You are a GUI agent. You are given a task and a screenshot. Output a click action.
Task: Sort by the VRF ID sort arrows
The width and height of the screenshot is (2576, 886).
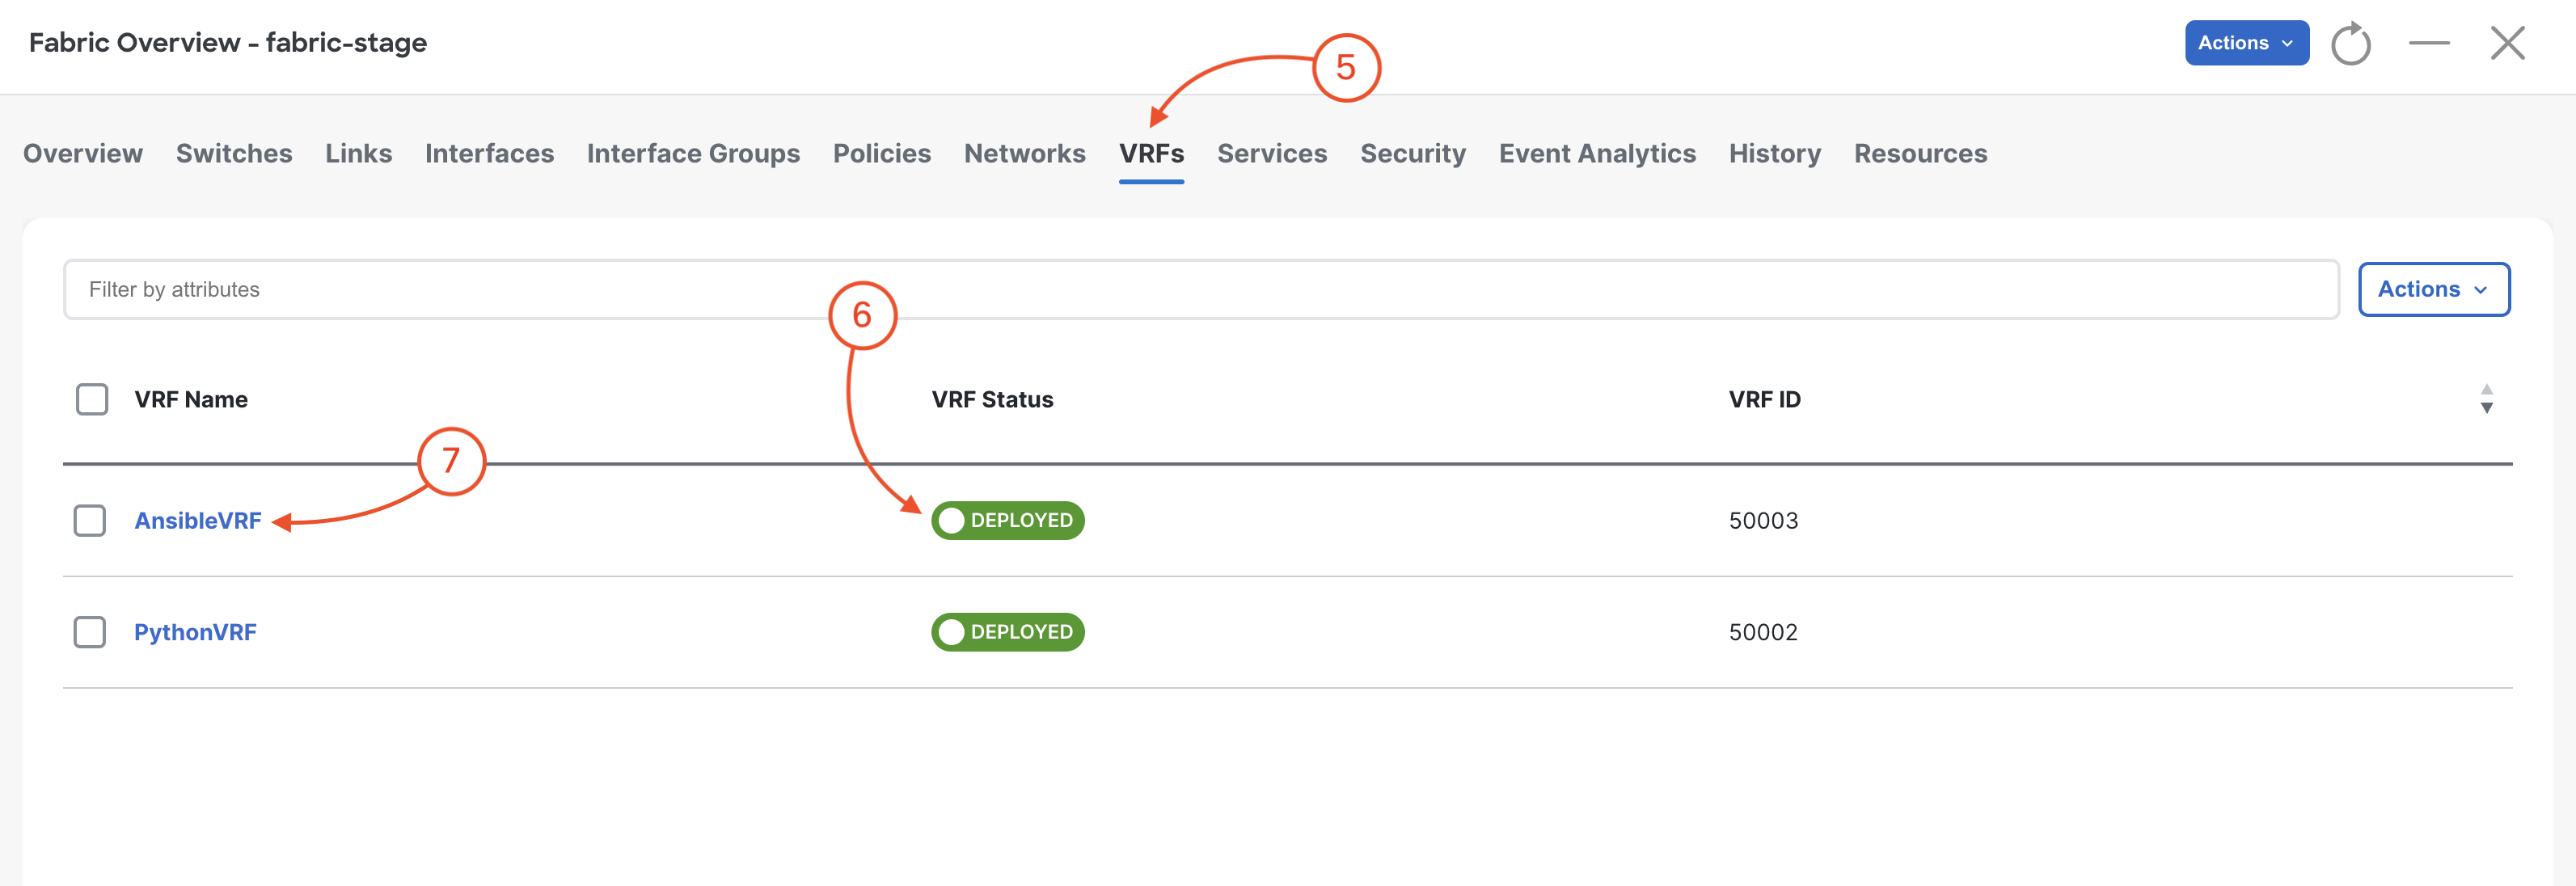point(2486,399)
